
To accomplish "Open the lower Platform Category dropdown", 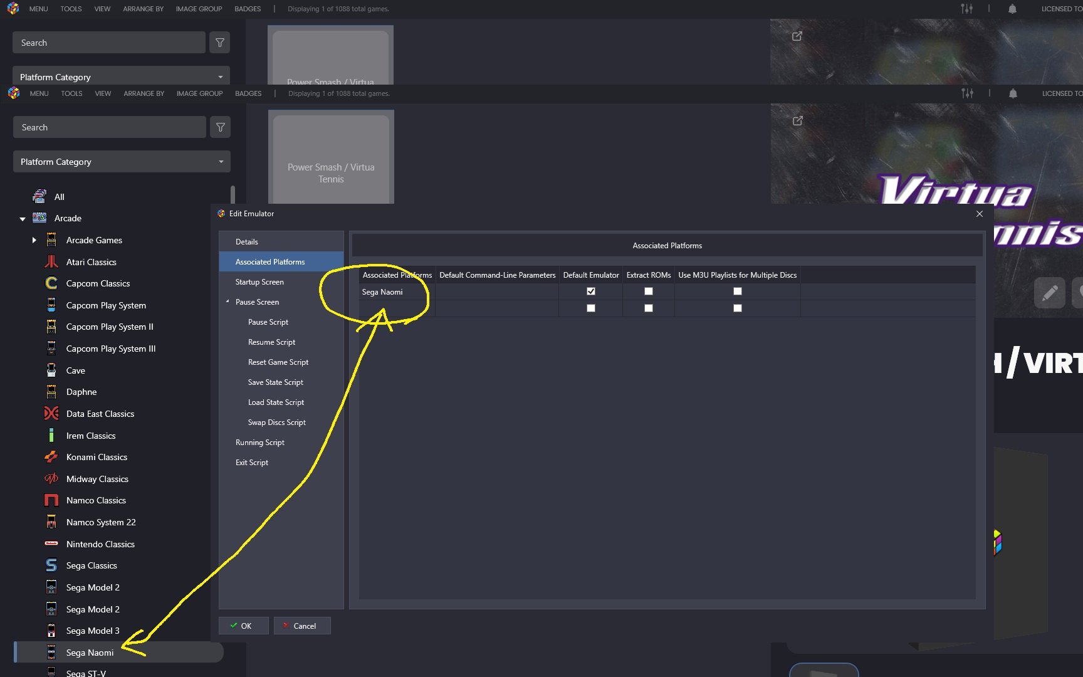I will tap(122, 162).
